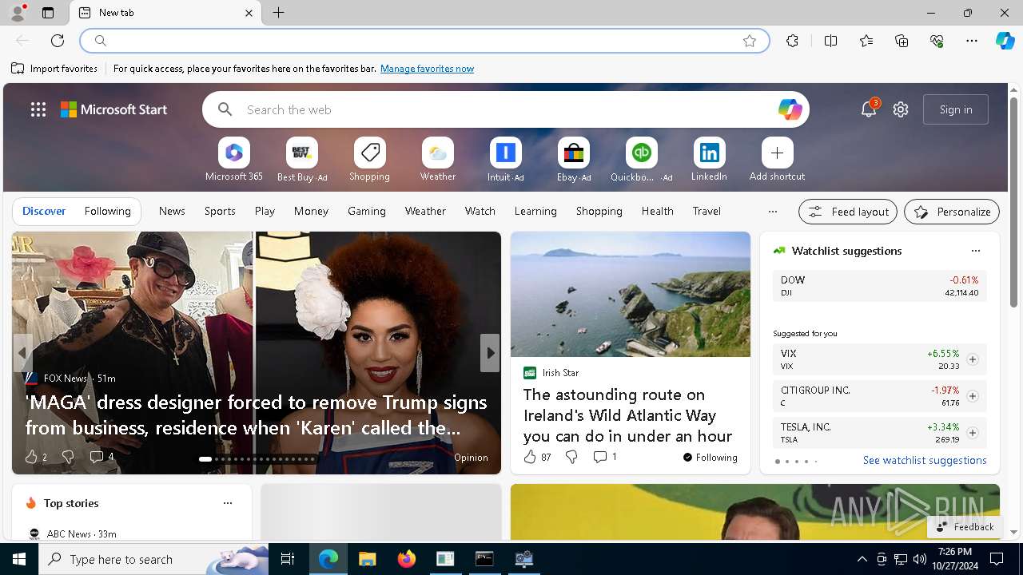Open File Explorer from taskbar
1023x575 pixels.
[x=367, y=559]
